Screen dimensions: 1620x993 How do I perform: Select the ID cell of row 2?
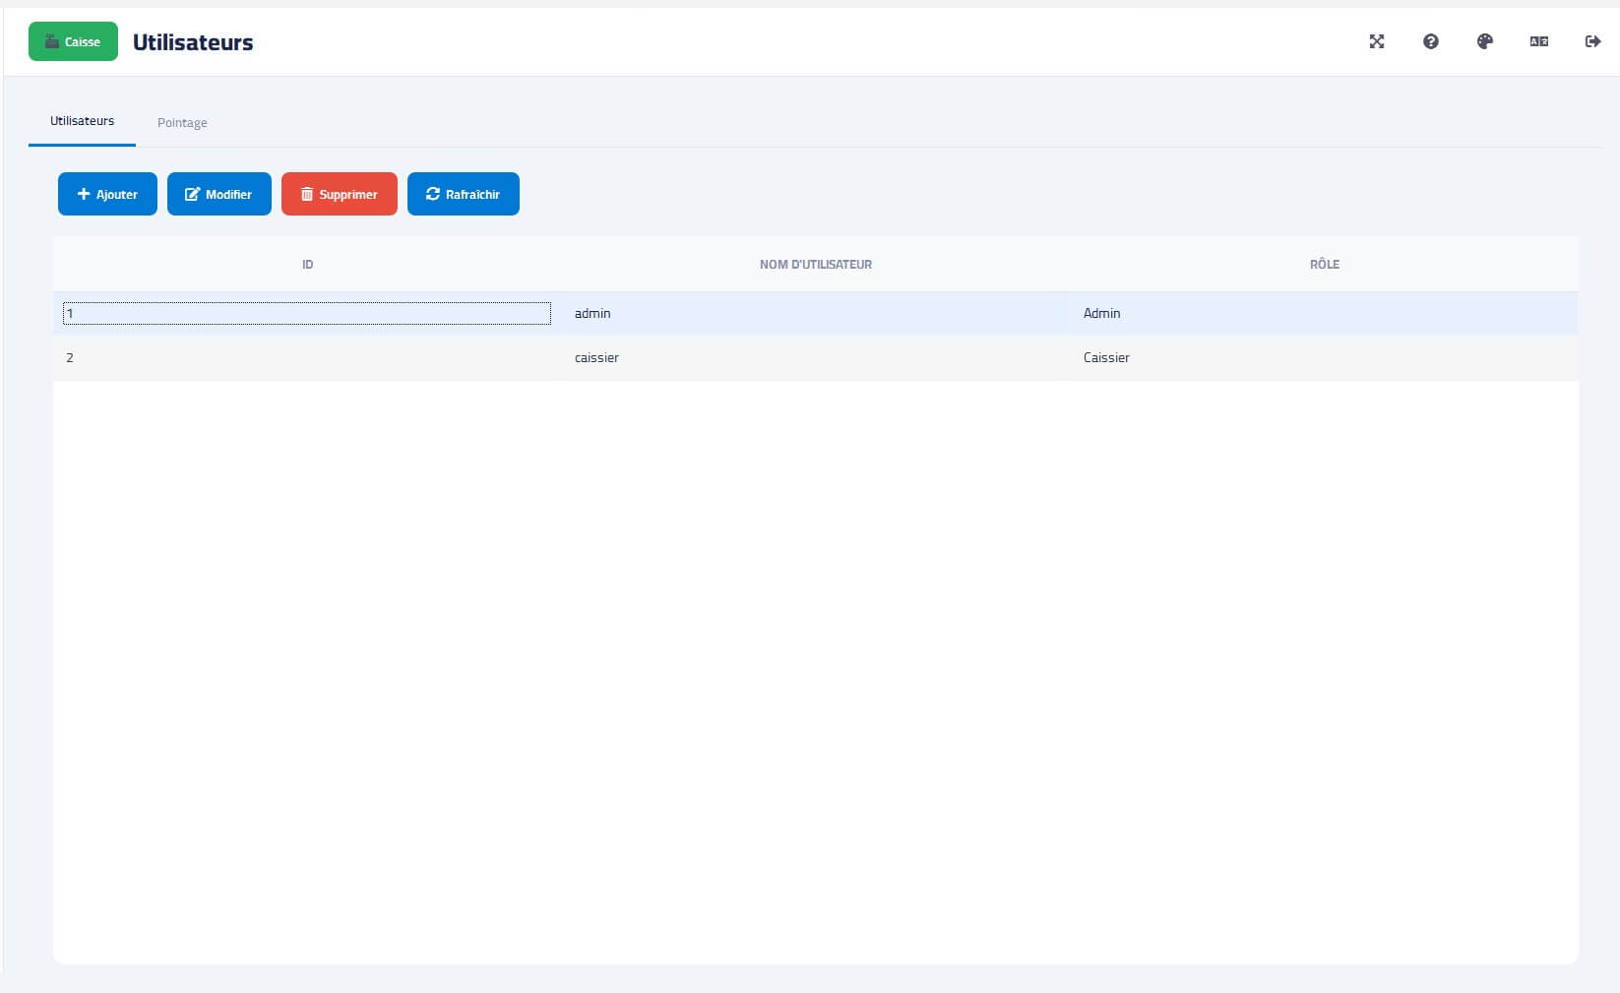pos(307,357)
